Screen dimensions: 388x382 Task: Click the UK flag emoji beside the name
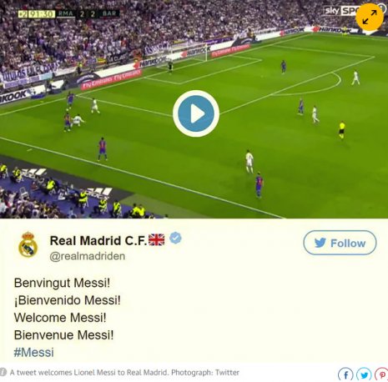tap(156, 239)
